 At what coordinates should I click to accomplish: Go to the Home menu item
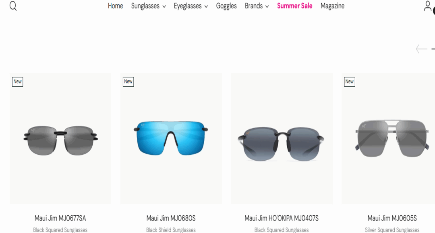click(116, 6)
